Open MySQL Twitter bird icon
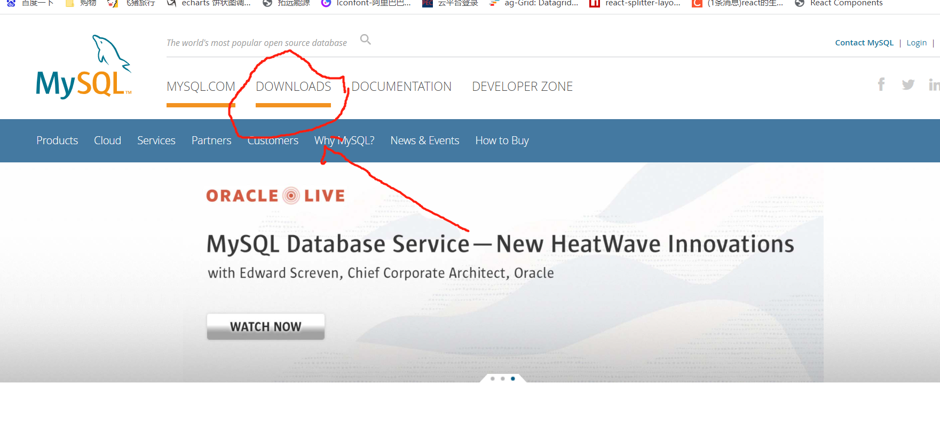This screenshot has width=940, height=430. [908, 84]
